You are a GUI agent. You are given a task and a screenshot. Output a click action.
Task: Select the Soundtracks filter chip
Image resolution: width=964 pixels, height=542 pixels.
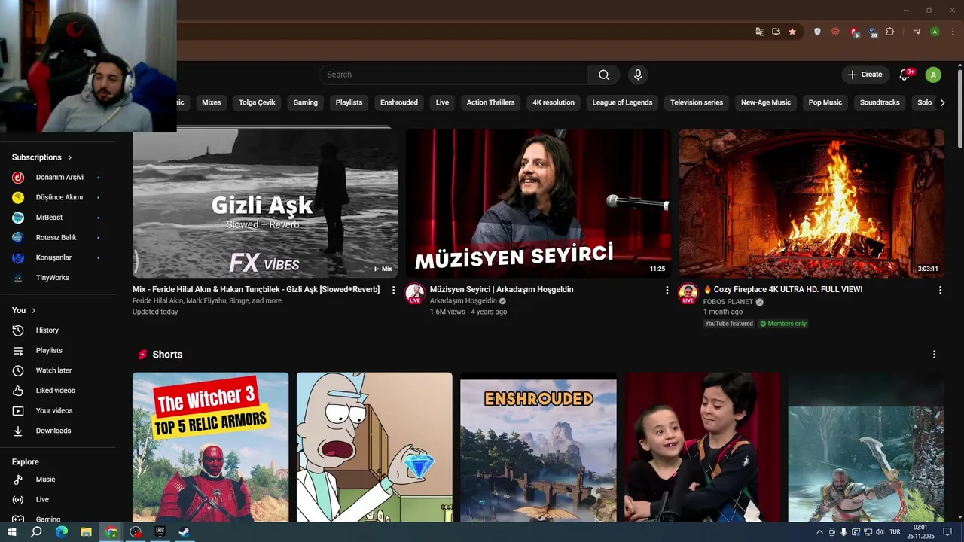(x=880, y=102)
